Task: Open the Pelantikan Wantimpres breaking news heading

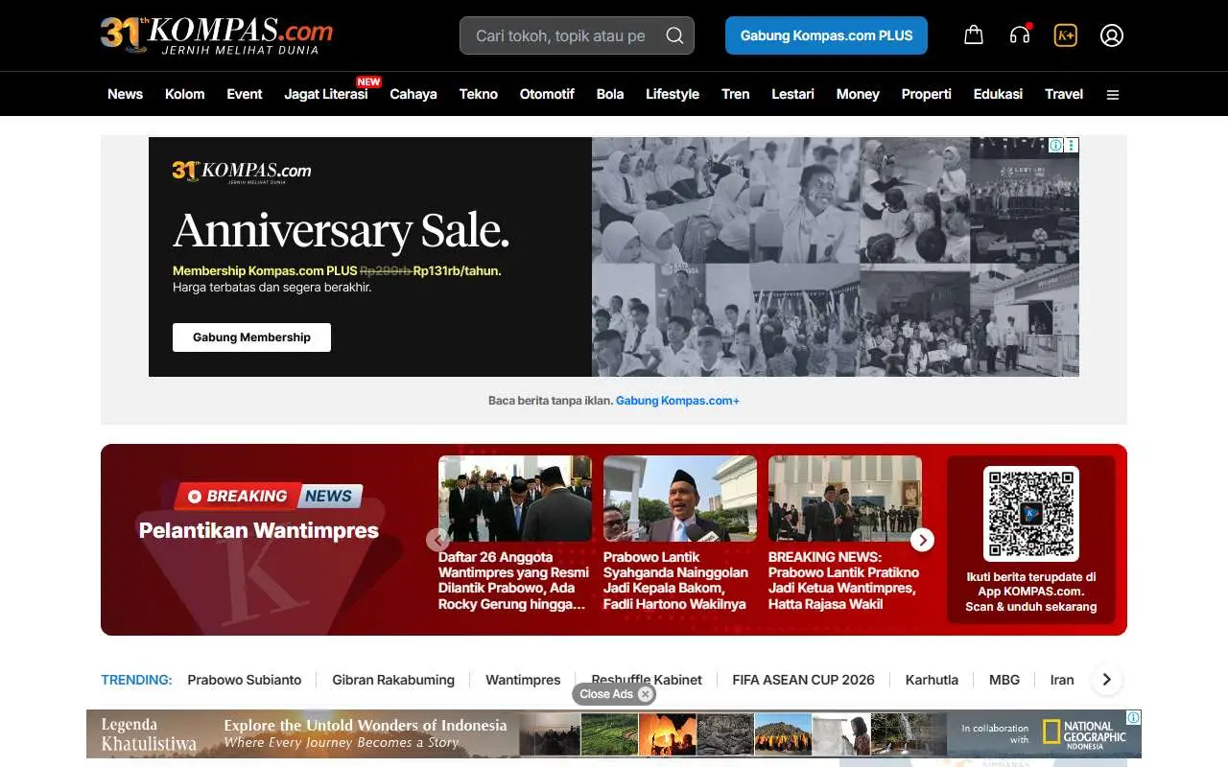Action: click(259, 530)
